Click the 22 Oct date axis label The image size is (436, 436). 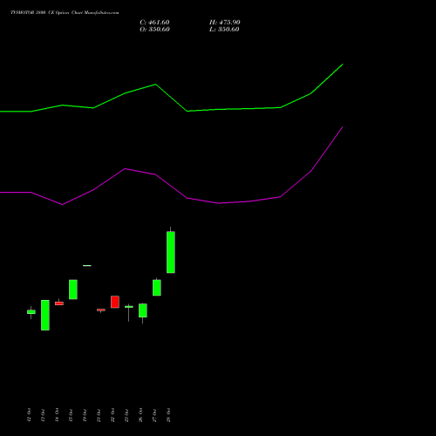[112, 415]
